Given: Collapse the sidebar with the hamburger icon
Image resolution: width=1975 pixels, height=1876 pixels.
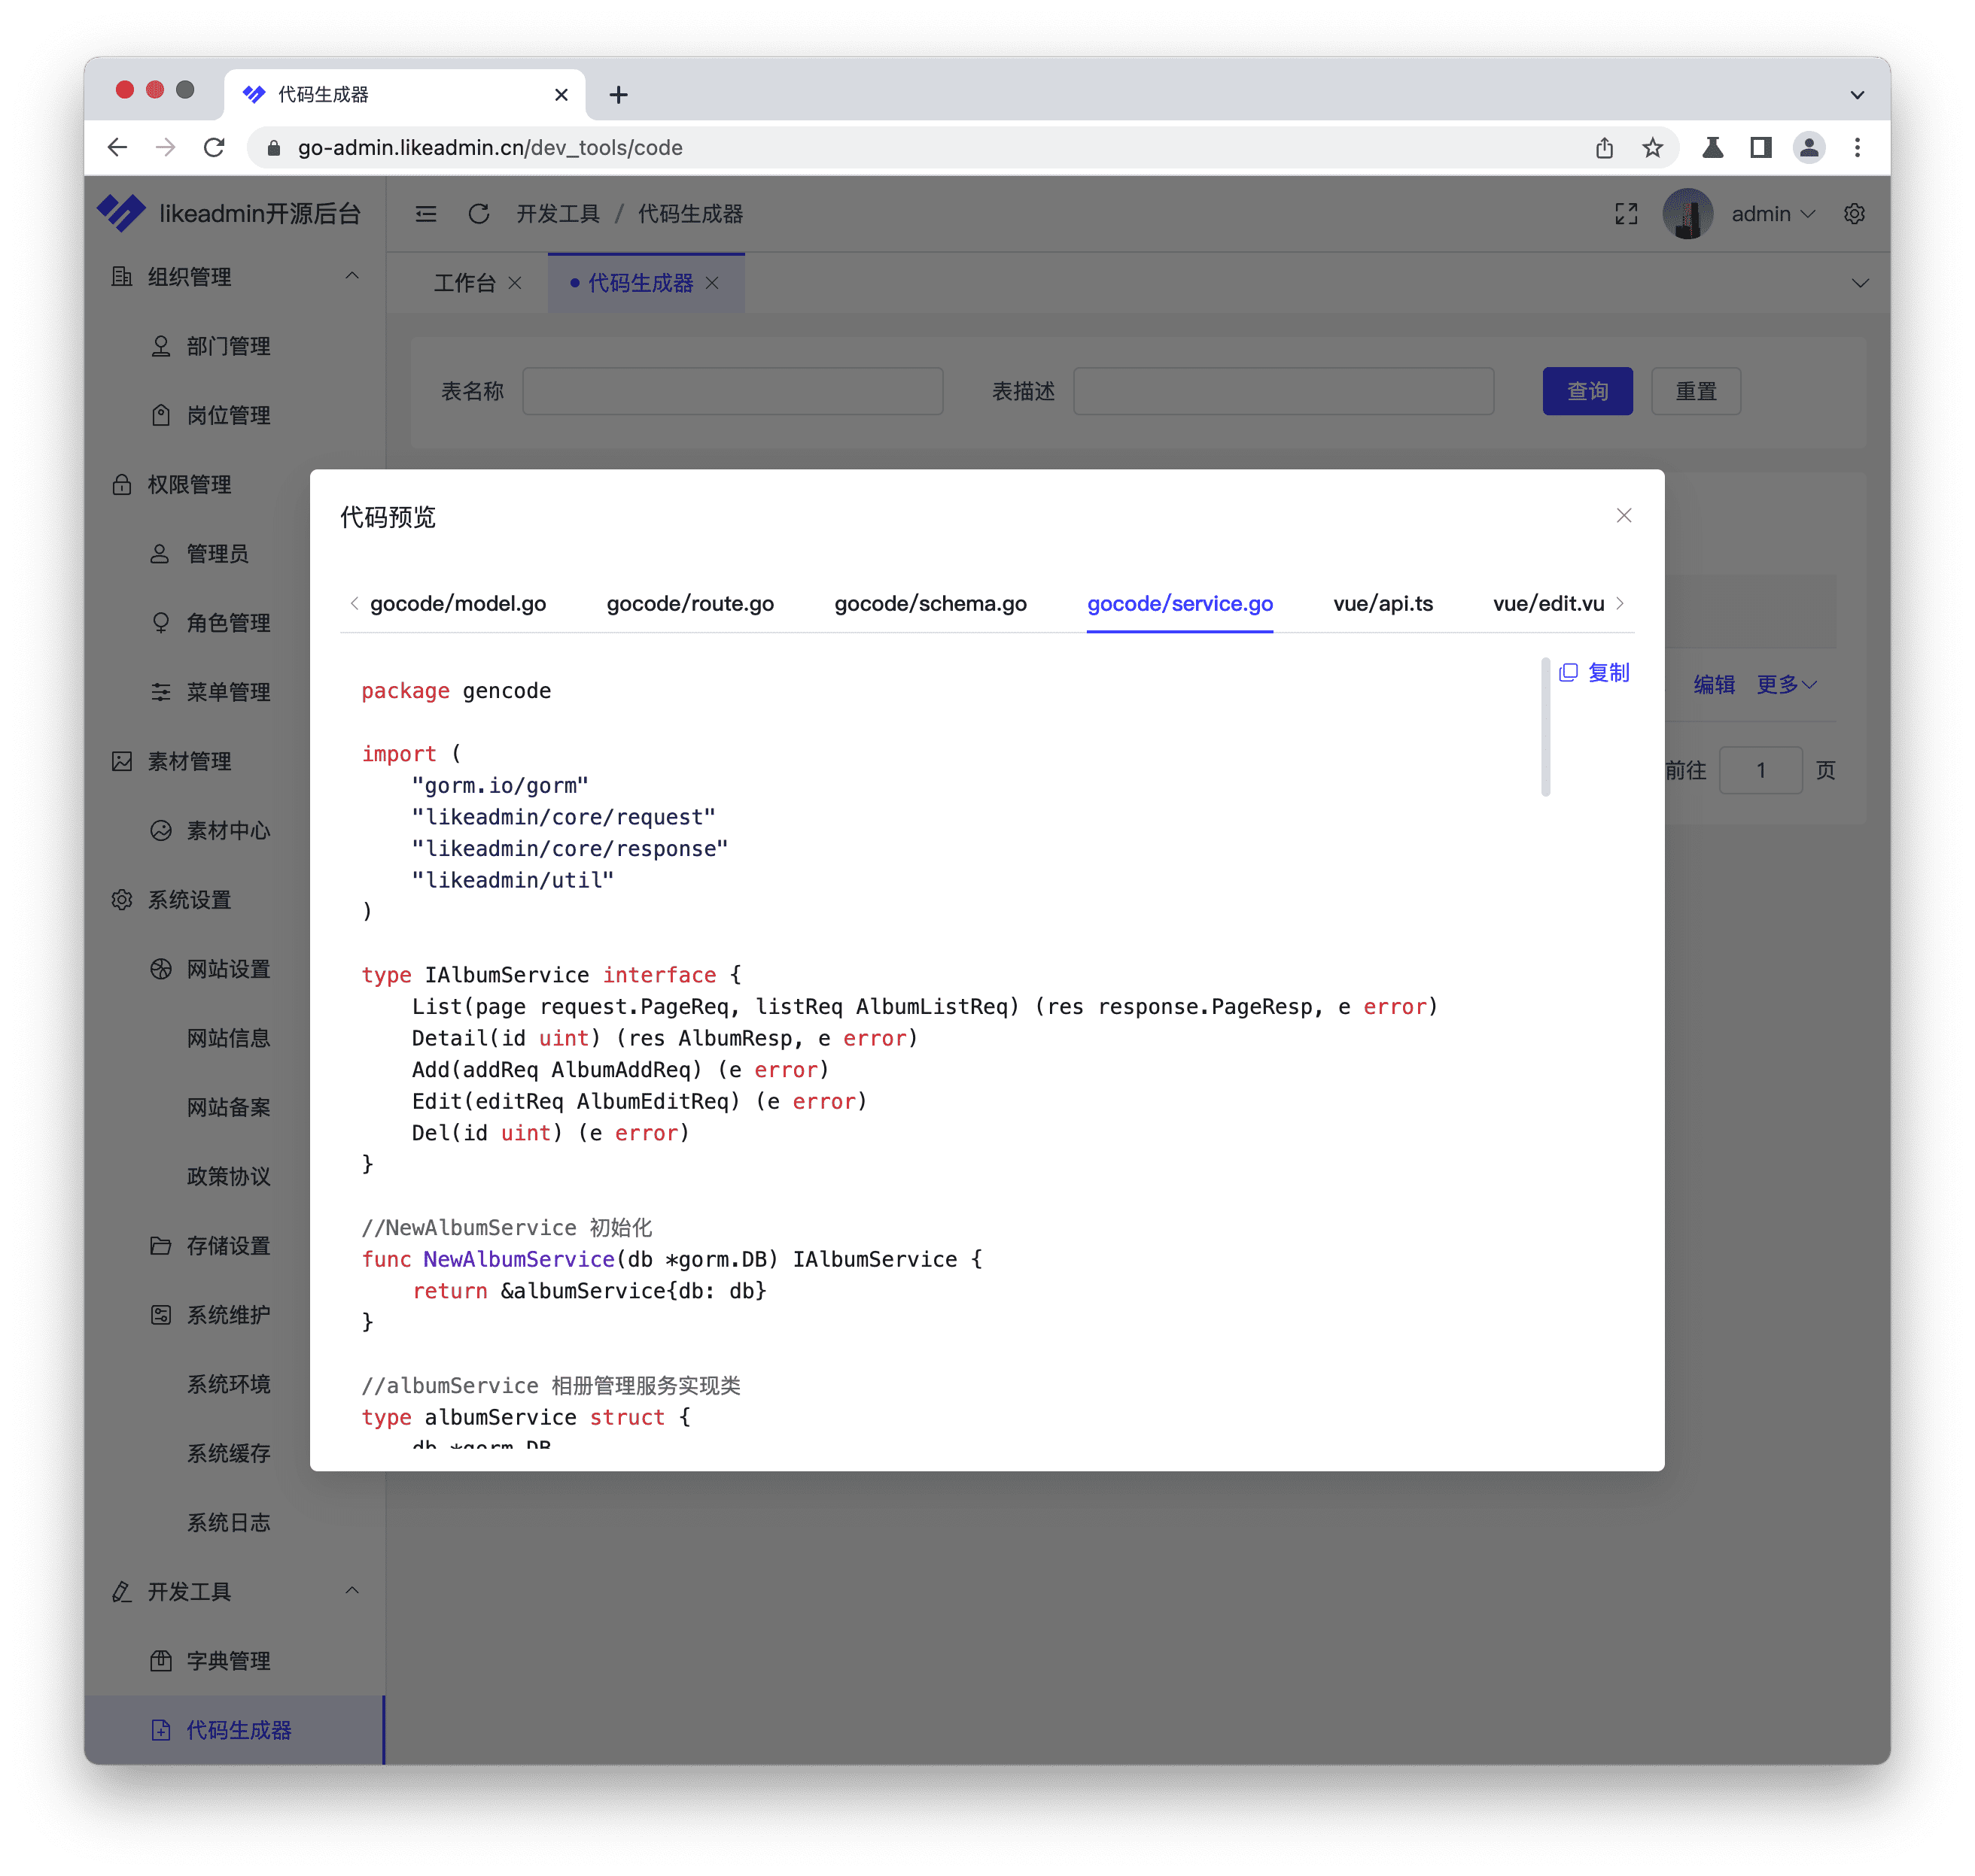Looking at the screenshot, I should pos(426,214).
